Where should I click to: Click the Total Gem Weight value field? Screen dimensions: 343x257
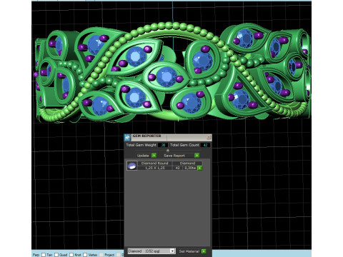(x=163, y=145)
